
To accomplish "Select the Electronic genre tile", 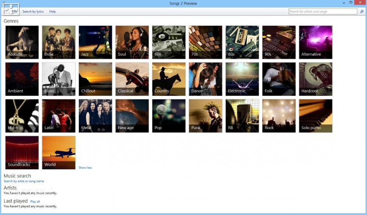I will [x=242, y=79].
